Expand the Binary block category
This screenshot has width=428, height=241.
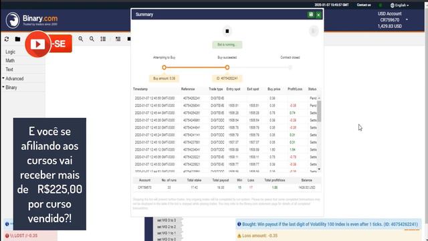pos(11,88)
